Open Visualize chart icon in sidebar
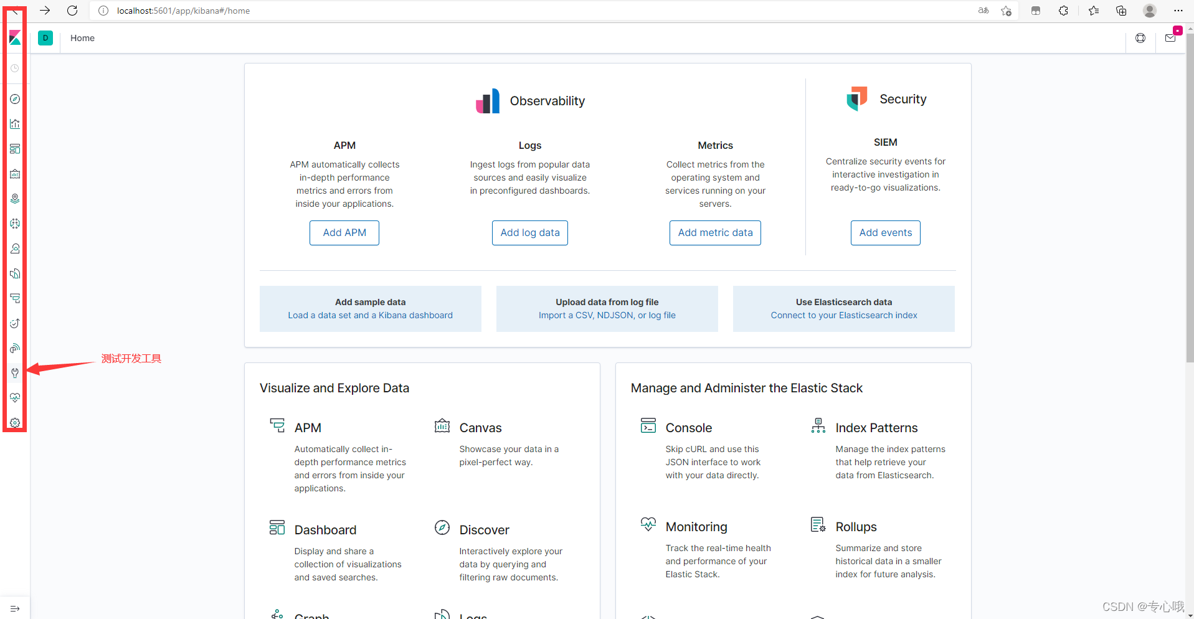1194x619 pixels. pos(15,124)
